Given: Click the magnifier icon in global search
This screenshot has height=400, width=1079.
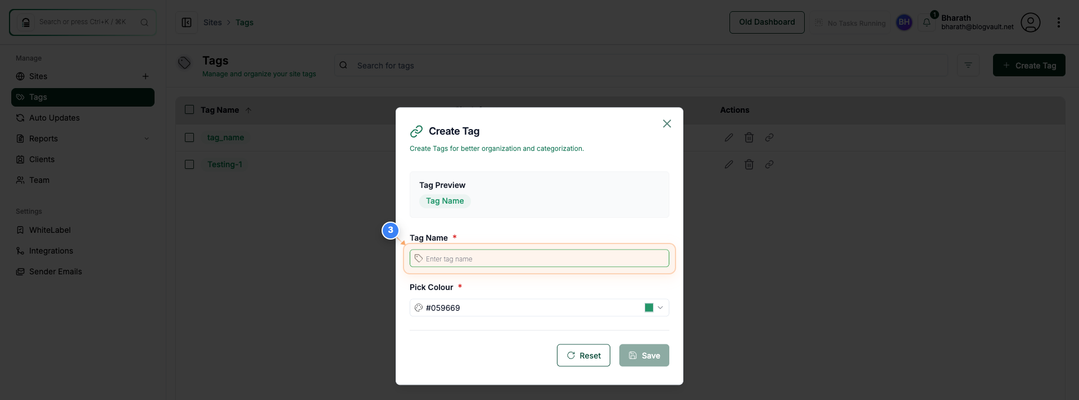Looking at the screenshot, I should pyautogui.click(x=144, y=22).
